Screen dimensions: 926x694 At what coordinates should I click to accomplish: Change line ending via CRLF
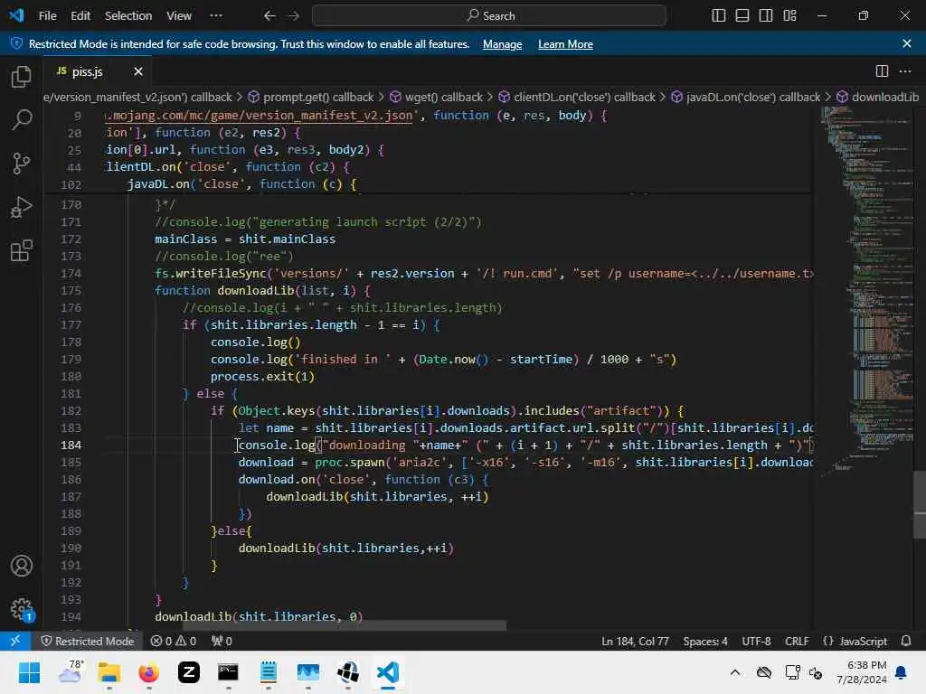click(797, 642)
